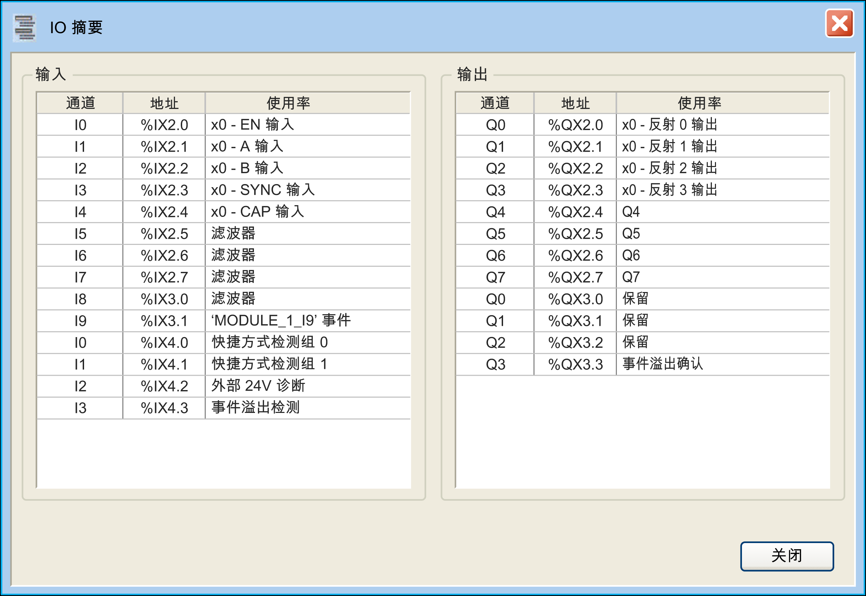The height and width of the screenshot is (596, 866).
Task: Click the 通道 header in input table
Action: pos(80,103)
